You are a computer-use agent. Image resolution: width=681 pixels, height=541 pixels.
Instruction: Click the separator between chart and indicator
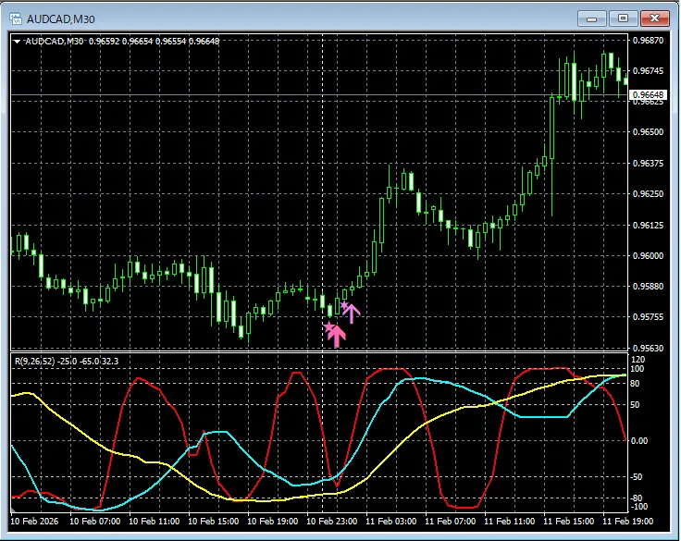coord(315,351)
